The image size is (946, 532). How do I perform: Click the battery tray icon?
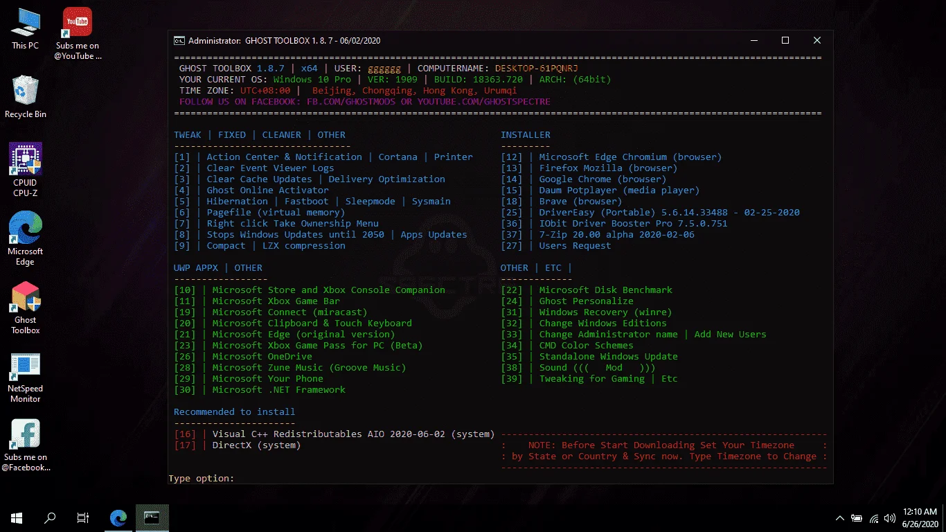(857, 518)
